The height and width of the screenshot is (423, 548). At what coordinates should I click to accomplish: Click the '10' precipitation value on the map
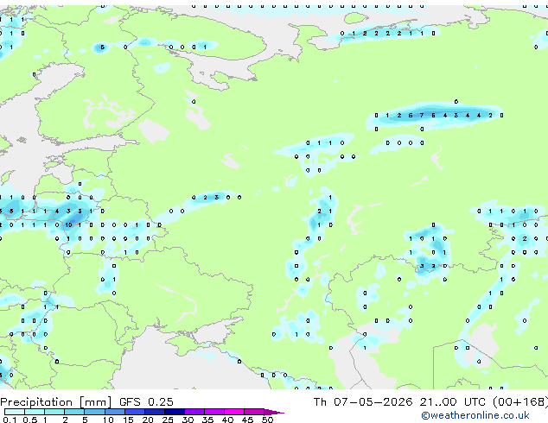tap(68, 225)
